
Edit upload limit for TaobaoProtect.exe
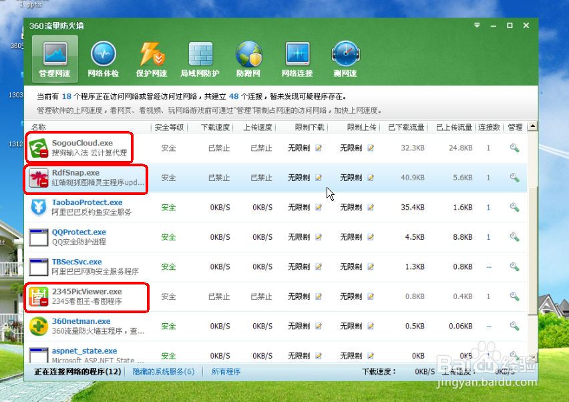[x=371, y=208]
